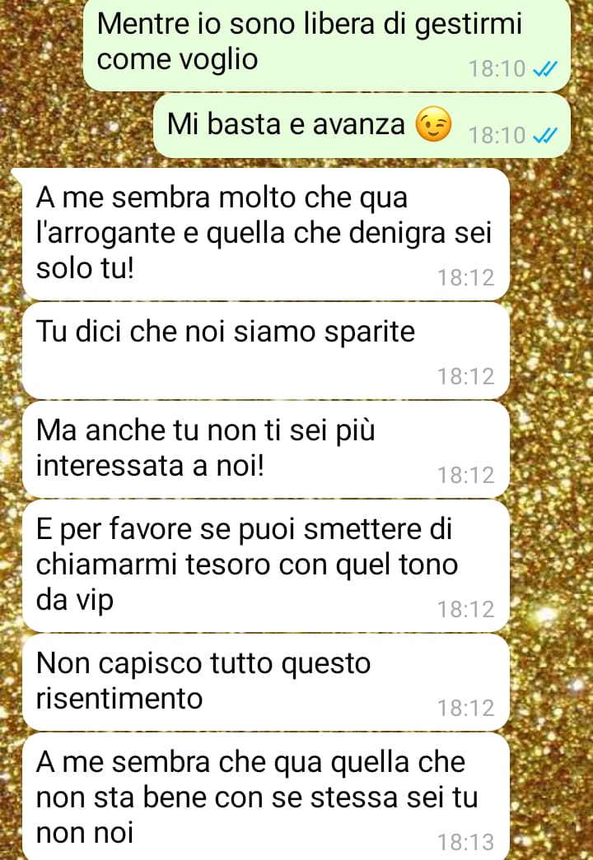Tap the message 'E per favore se puoi smettere'
This screenshot has height=860, width=593.
[x=266, y=566]
